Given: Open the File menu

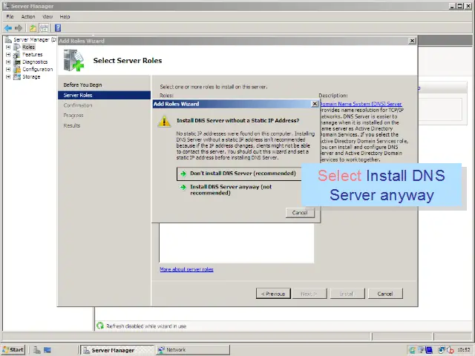Looking at the screenshot, I should pyautogui.click(x=10, y=16).
